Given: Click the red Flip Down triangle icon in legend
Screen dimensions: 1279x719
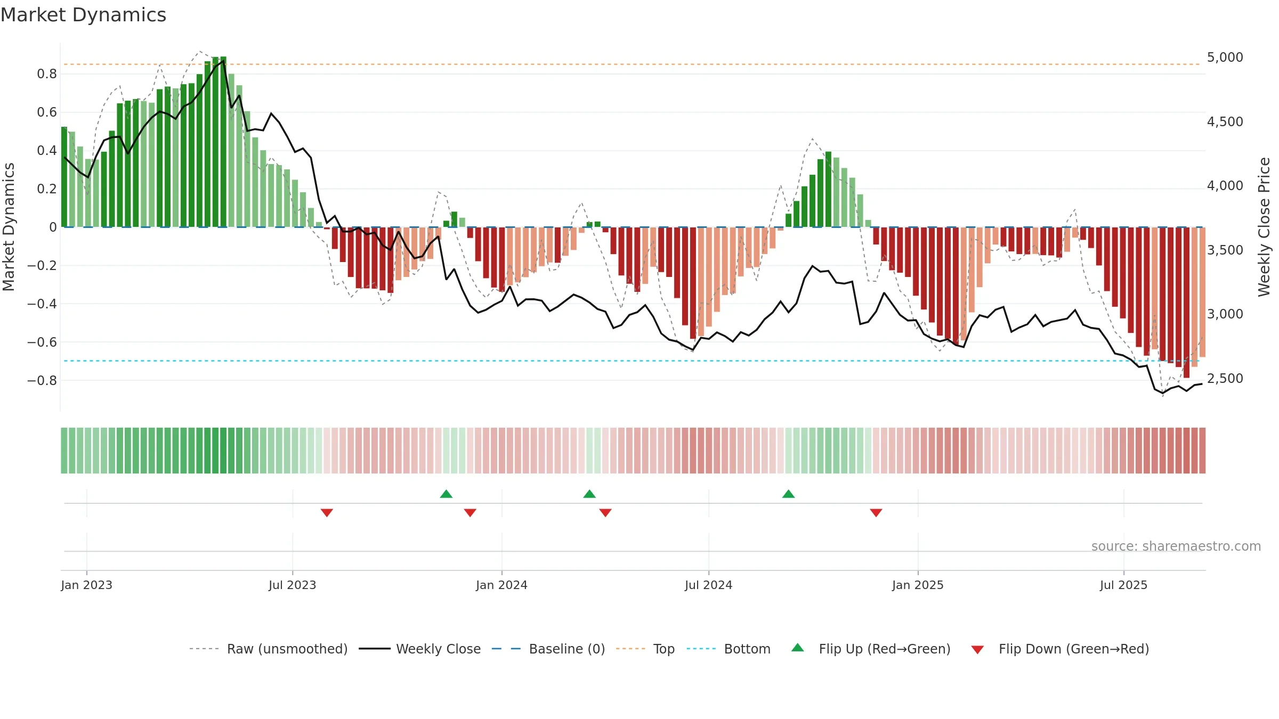Looking at the screenshot, I should click(x=977, y=650).
